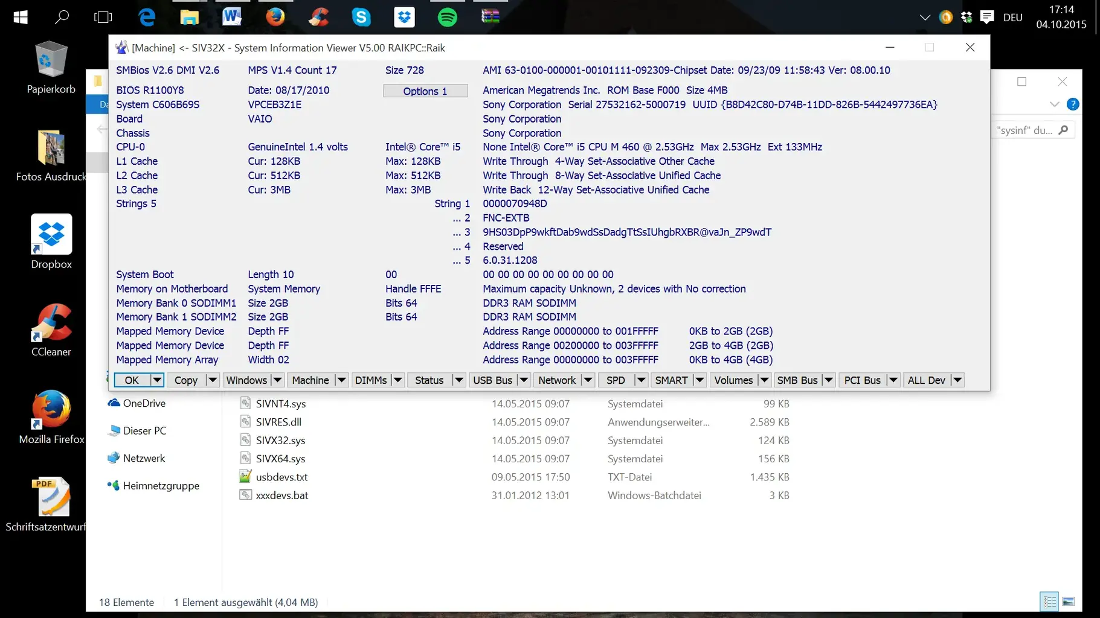The height and width of the screenshot is (618, 1100).
Task: Click the Status menu button
Action: point(429,380)
